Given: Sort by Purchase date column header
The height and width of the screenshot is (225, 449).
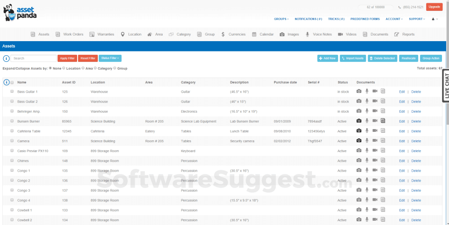Looking at the screenshot, I should [x=285, y=82].
